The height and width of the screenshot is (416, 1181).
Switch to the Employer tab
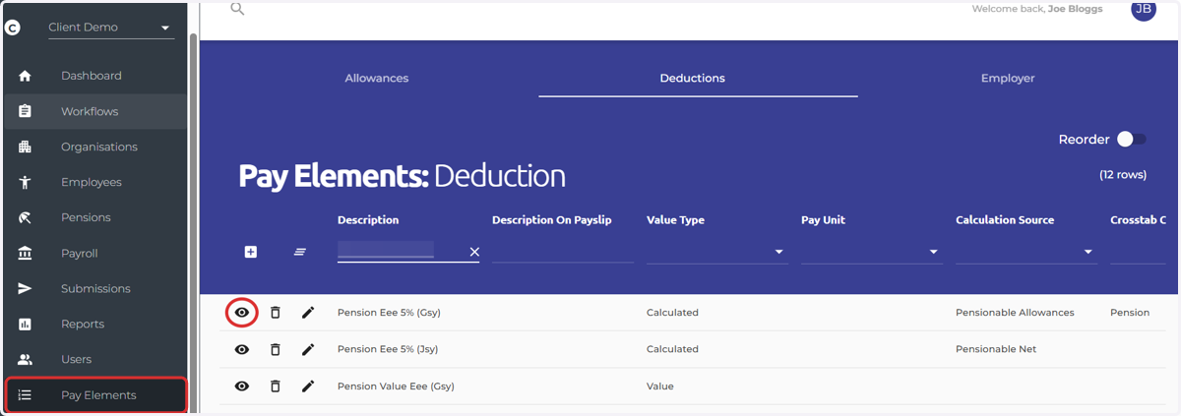pos(1008,78)
